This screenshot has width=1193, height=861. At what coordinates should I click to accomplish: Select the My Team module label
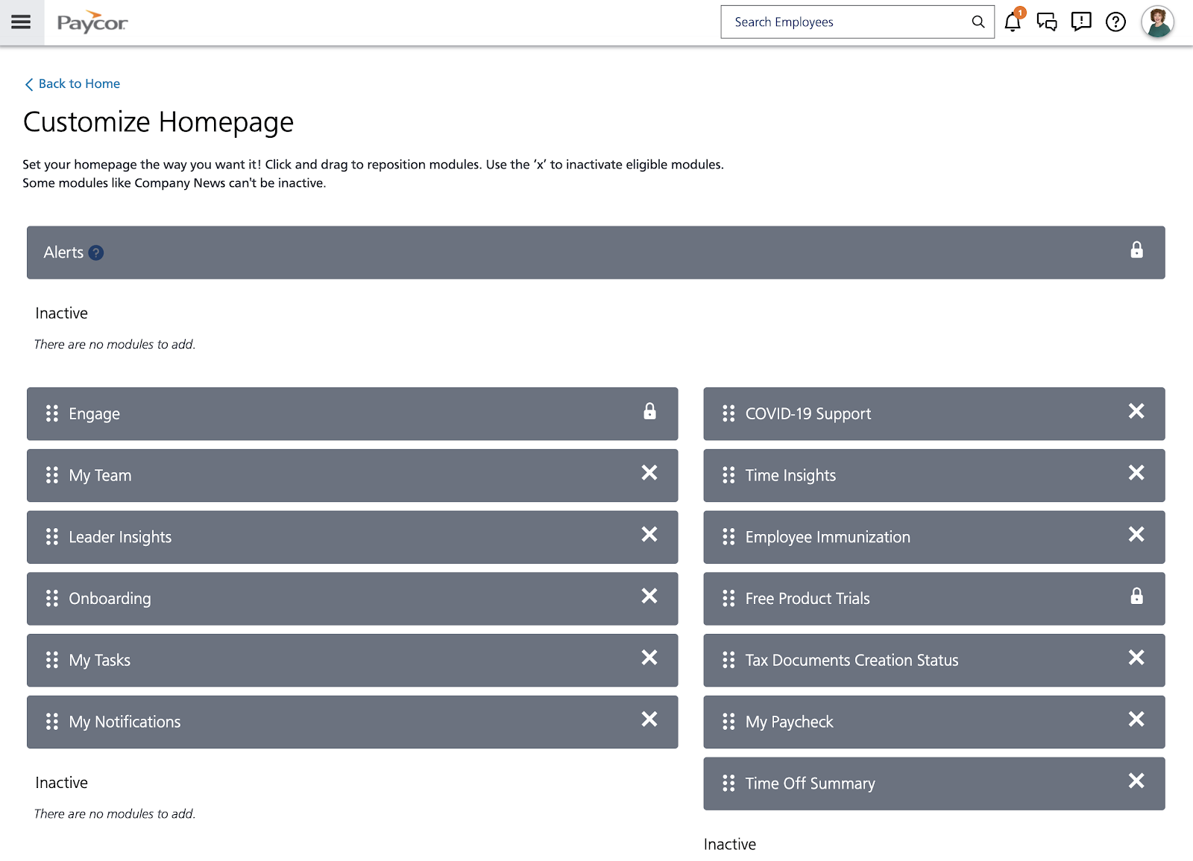pos(100,476)
